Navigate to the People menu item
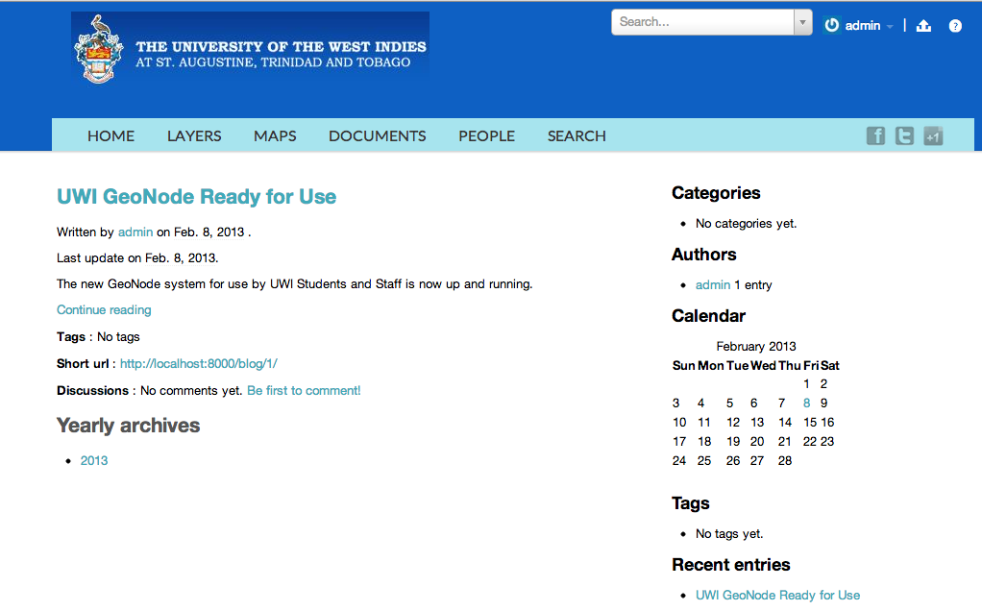This screenshot has width=982, height=611. coord(486,135)
